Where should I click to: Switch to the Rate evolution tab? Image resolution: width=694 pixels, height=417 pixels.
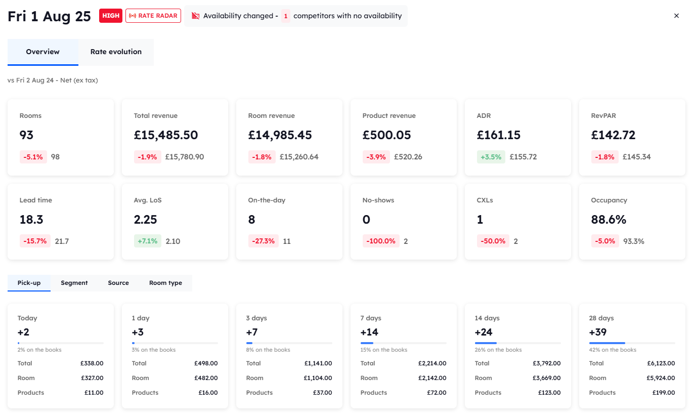(x=116, y=52)
